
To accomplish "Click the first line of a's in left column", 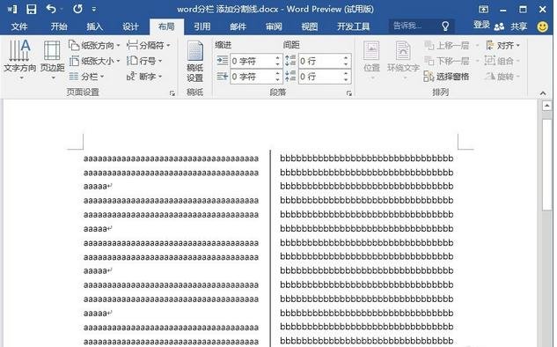I will click(172, 159).
